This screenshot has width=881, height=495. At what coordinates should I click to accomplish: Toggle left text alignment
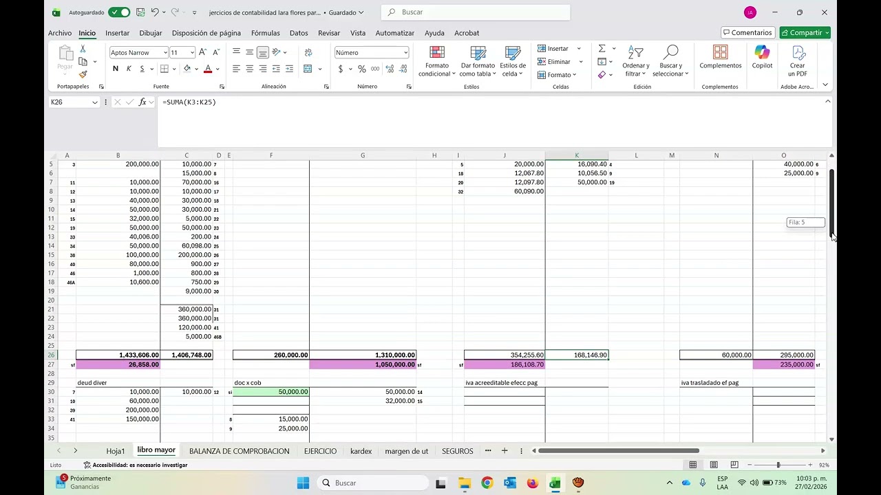[x=236, y=69]
